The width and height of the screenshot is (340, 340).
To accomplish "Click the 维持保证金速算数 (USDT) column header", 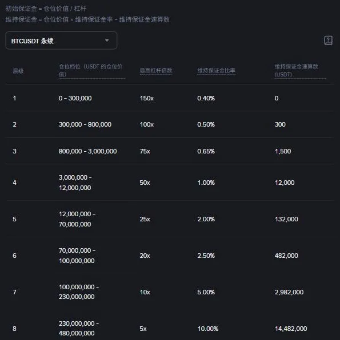I will [x=300, y=71].
